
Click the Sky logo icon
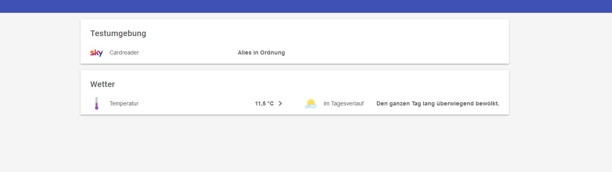[x=97, y=53]
